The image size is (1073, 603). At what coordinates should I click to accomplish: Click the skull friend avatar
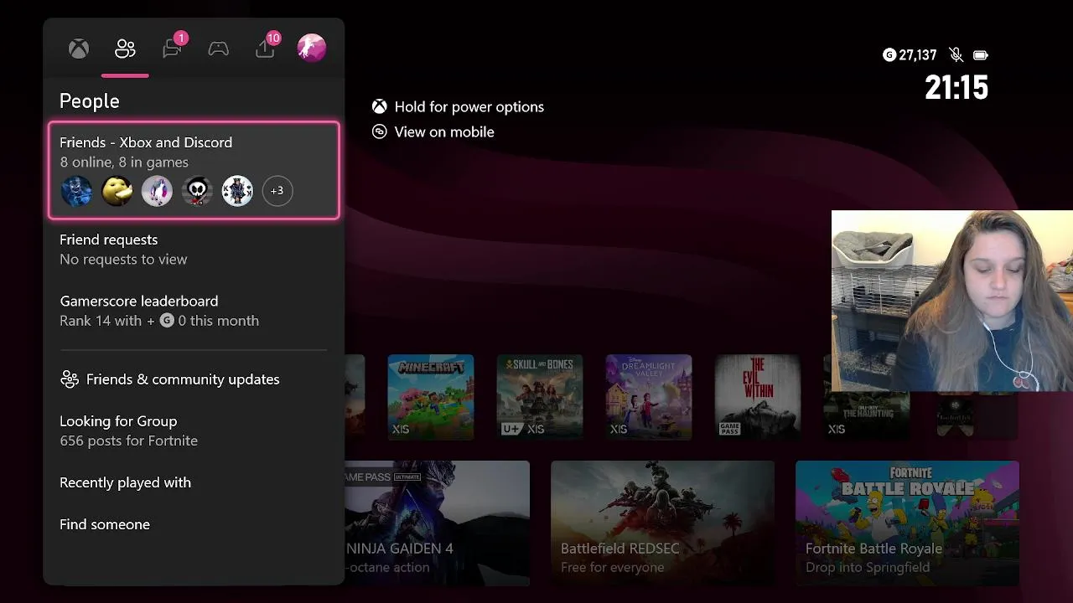coord(197,191)
